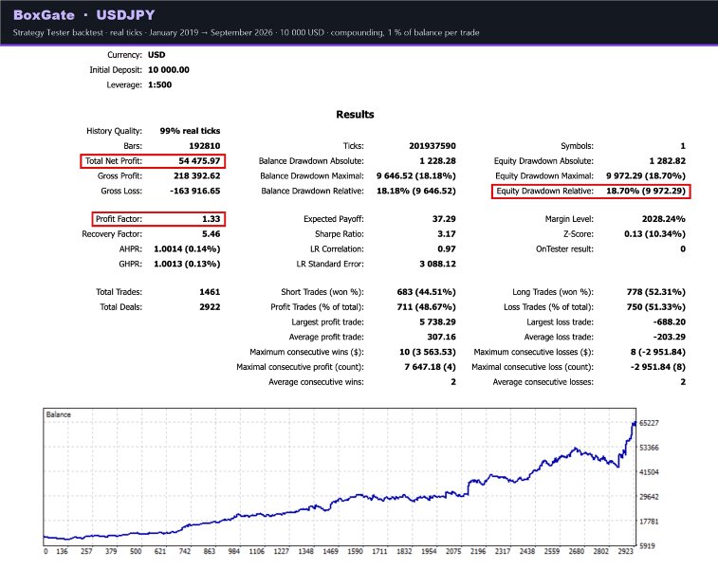The width and height of the screenshot is (718, 569).
Task: Click OnTester result value 0
Action: pyautogui.click(x=683, y=249)
